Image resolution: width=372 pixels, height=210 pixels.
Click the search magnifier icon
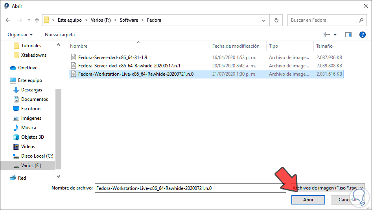point(361,20)
